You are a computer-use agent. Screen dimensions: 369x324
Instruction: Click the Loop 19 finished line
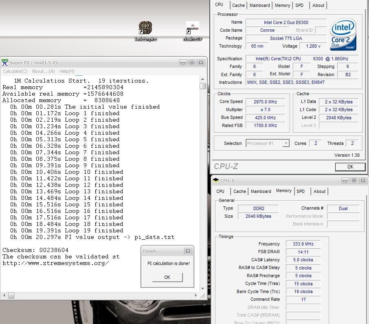67,230
